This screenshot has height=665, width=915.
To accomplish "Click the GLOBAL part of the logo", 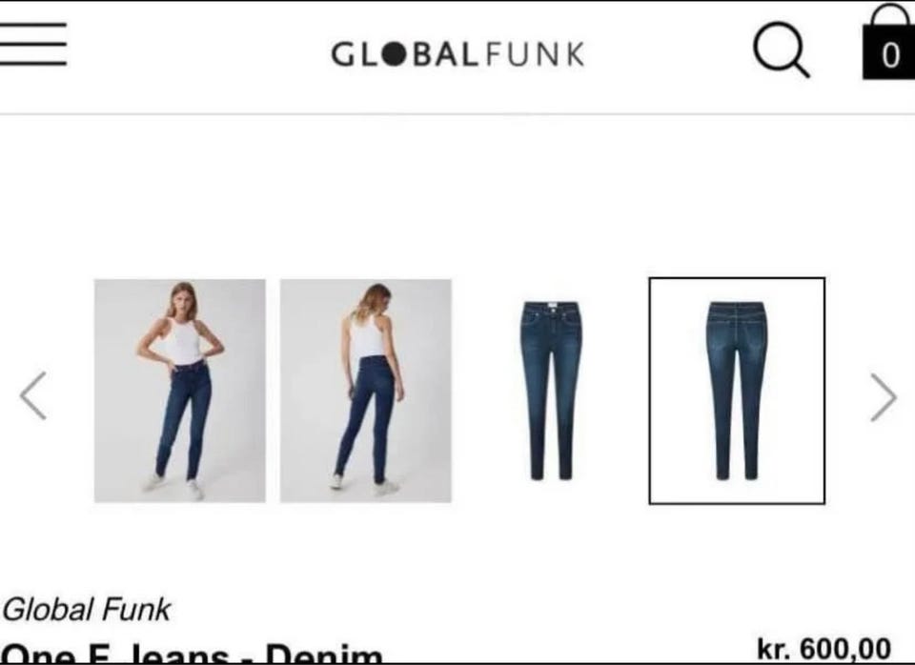I will click(405, 54).
